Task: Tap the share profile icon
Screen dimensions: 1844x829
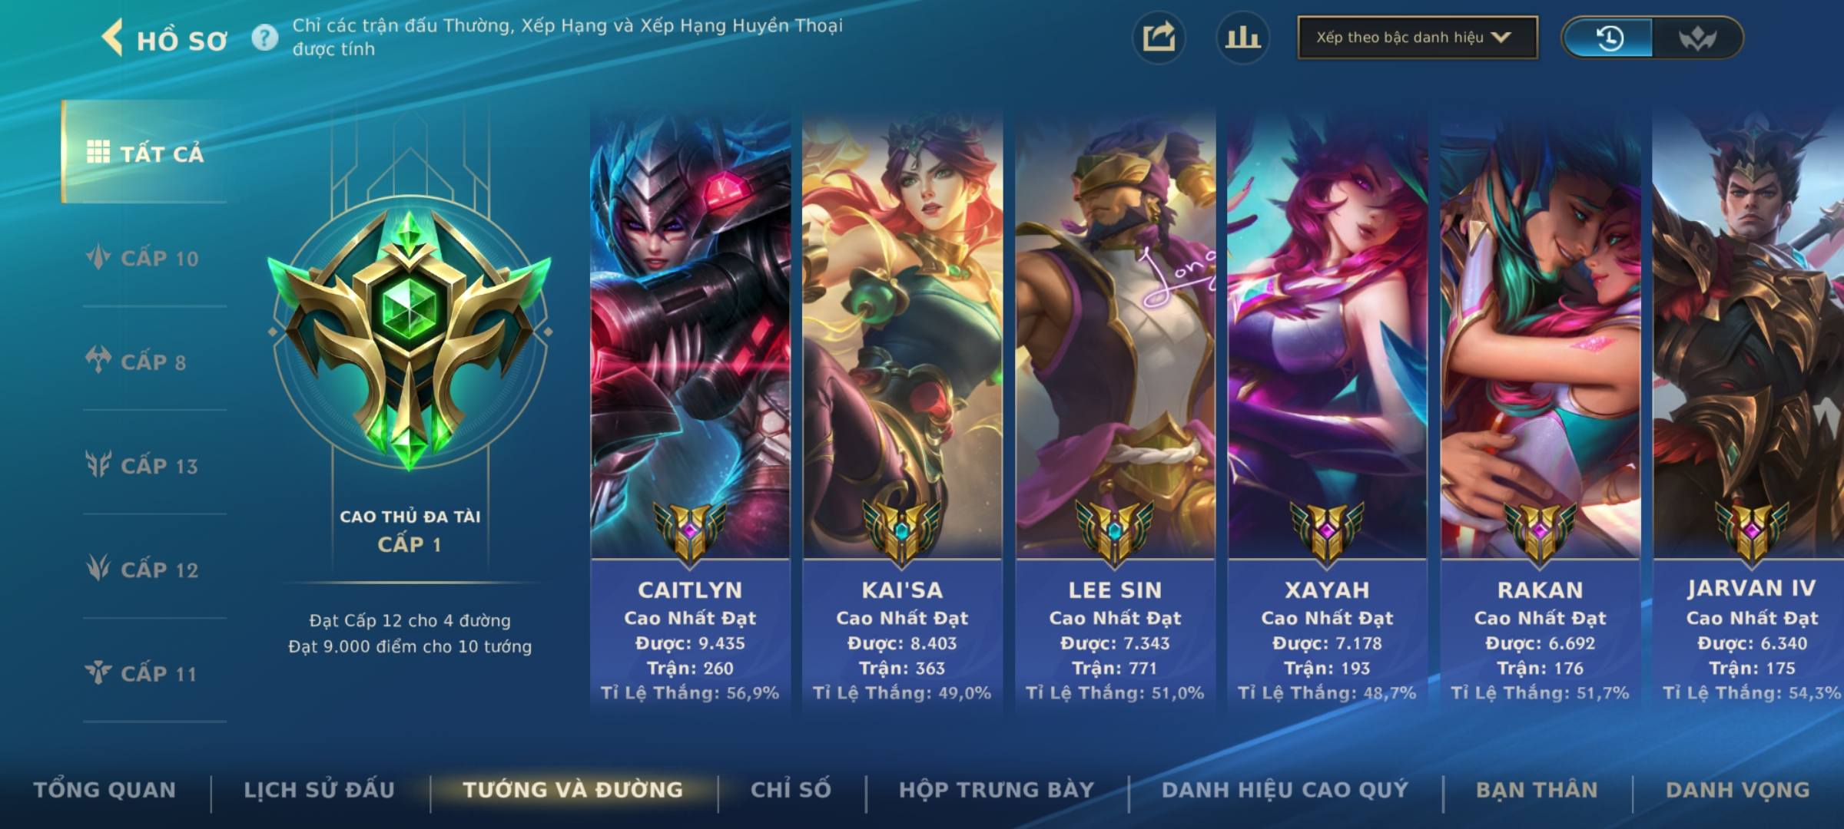Action: click(1159, 38)
